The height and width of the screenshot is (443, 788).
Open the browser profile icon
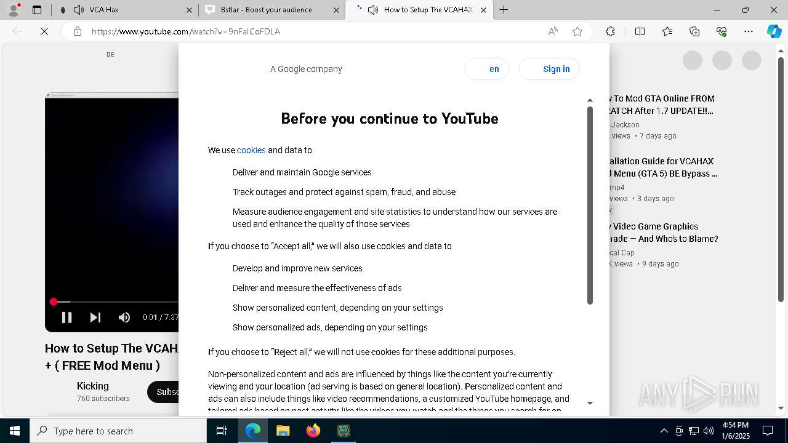click(14, 10)
